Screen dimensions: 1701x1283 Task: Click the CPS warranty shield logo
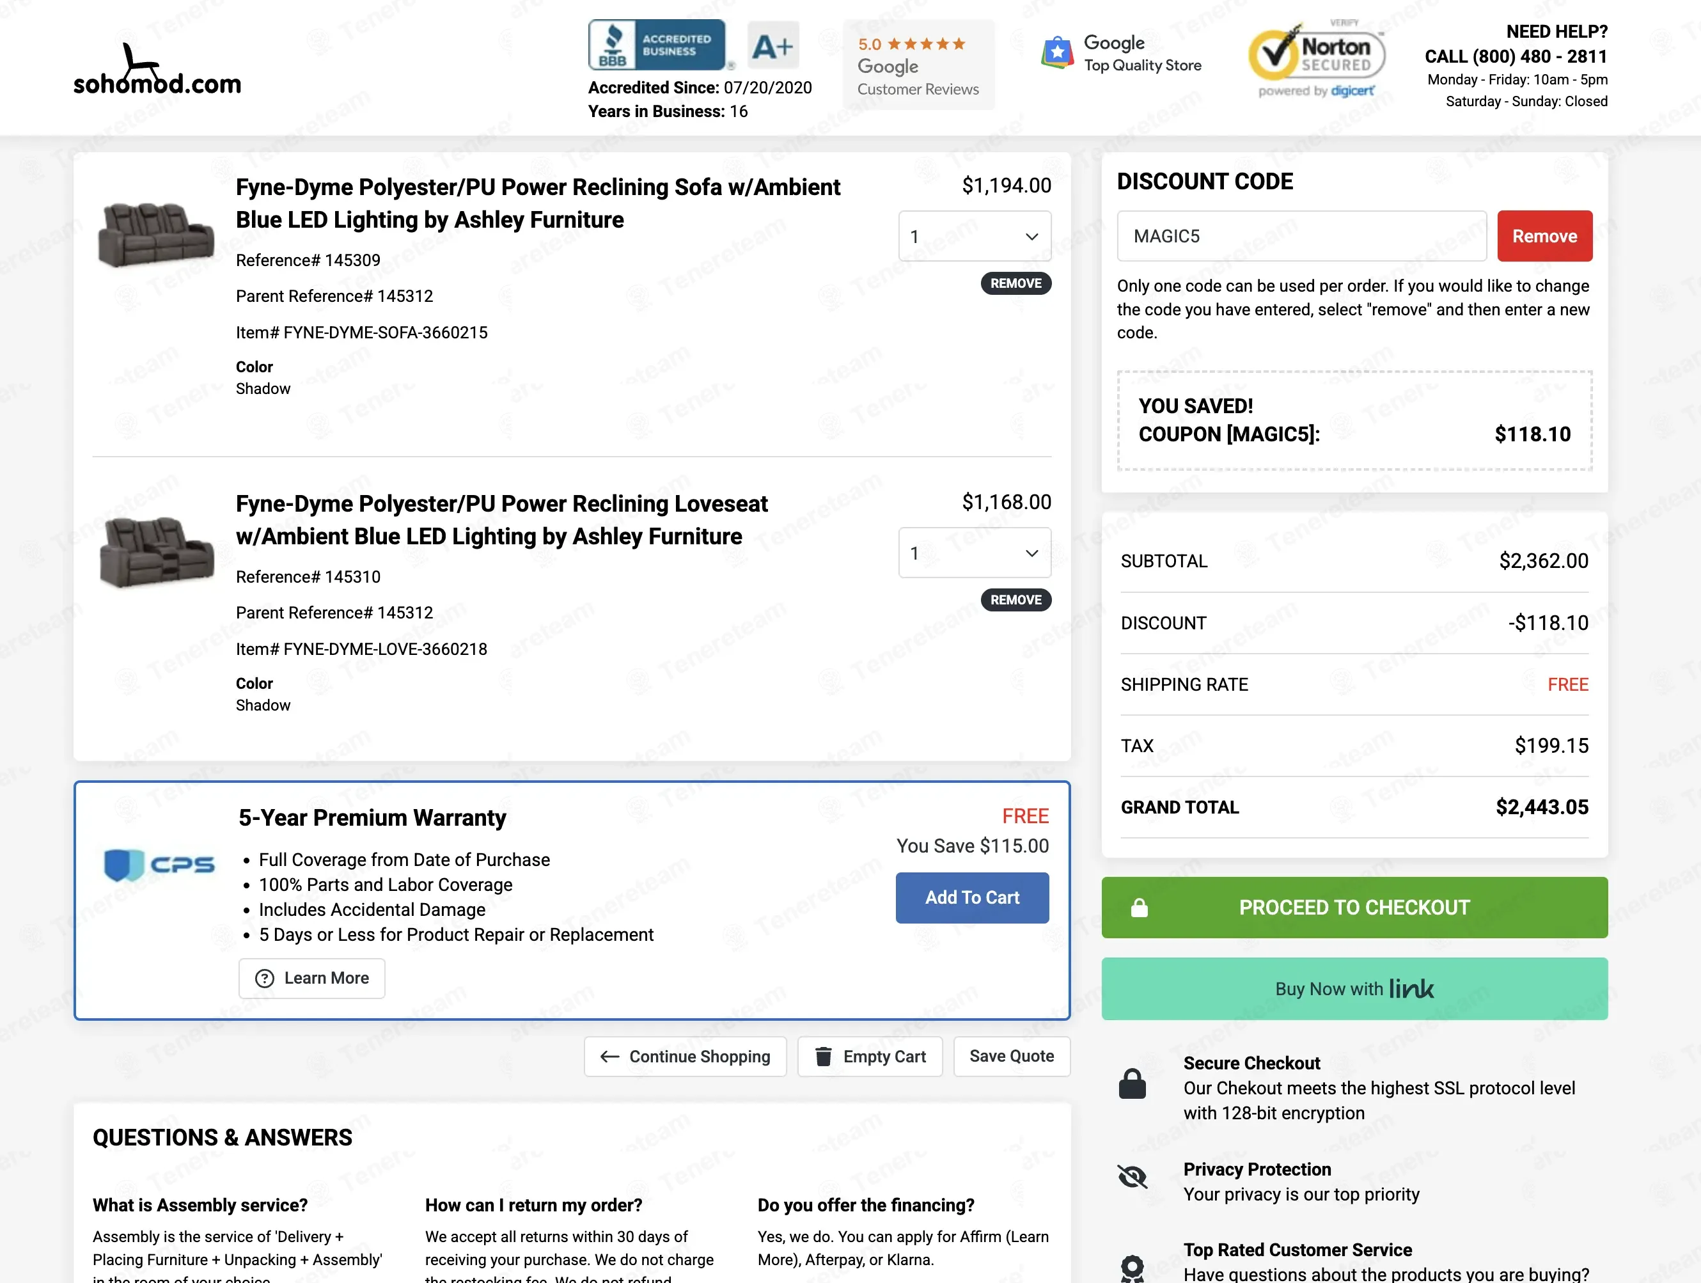click(159, 865)
